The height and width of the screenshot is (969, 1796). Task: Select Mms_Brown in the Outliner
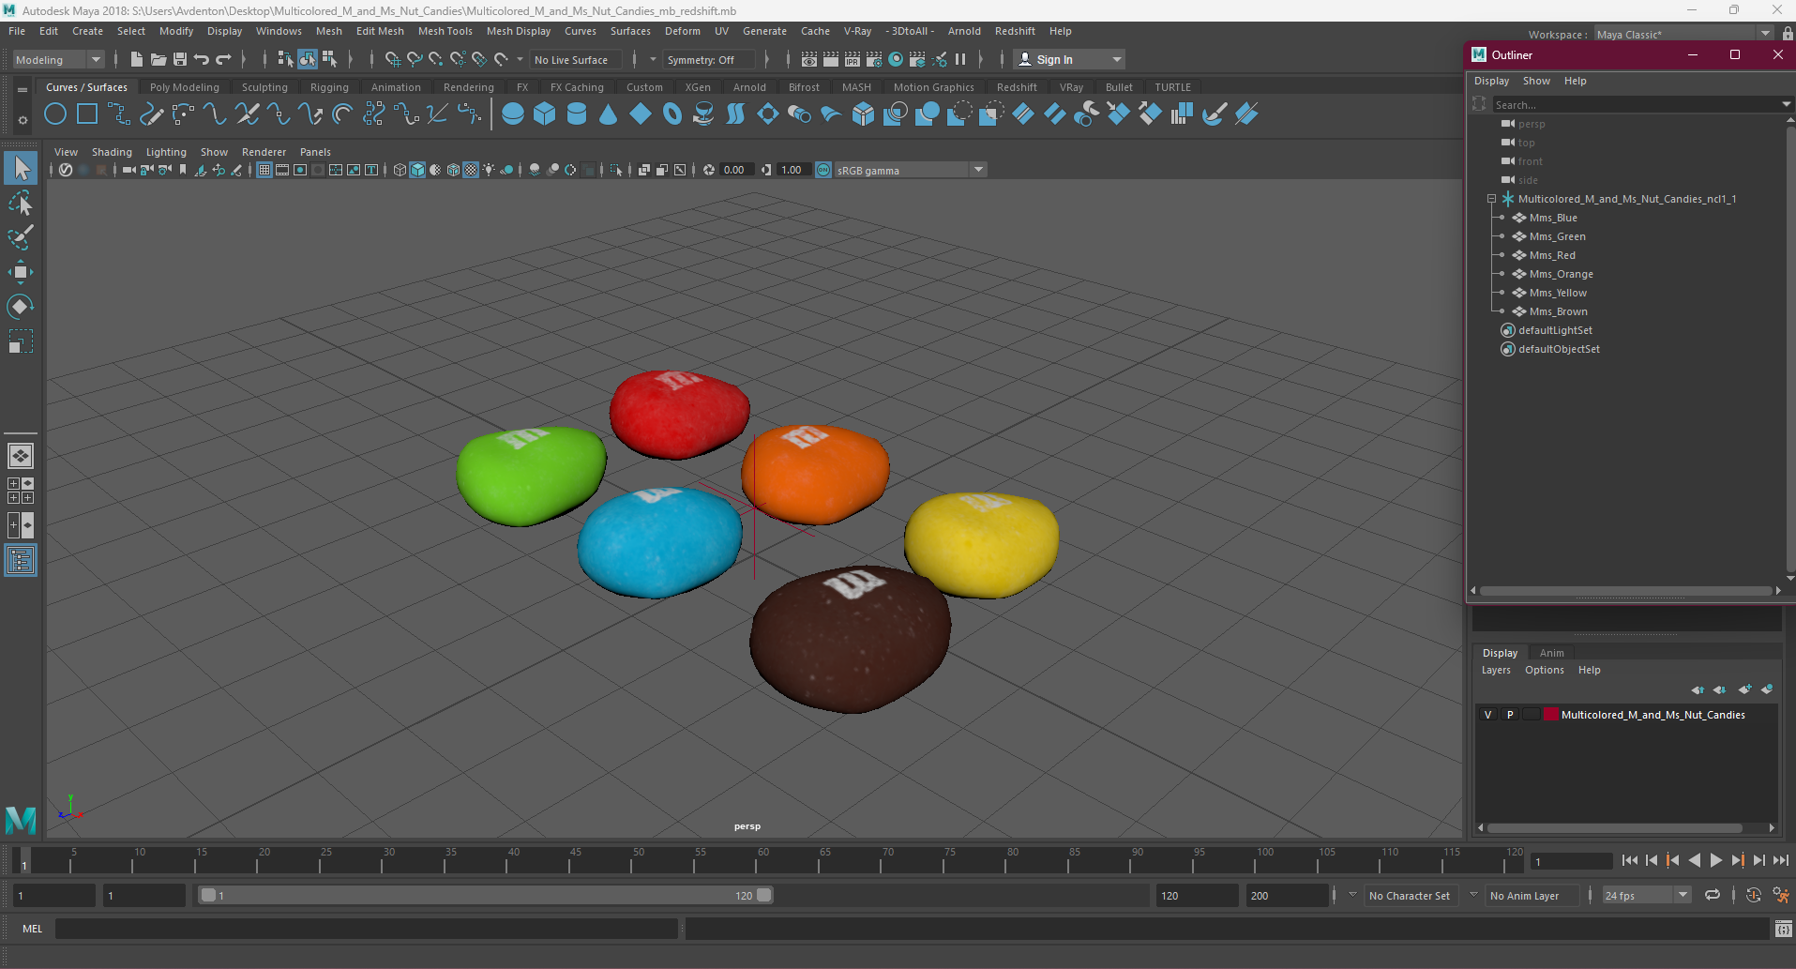(1558, 311)
